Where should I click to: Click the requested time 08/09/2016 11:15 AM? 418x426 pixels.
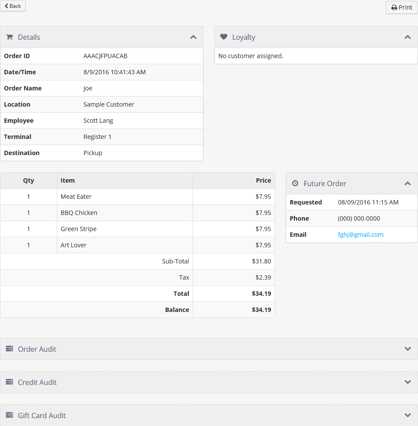[x=368, y=202]
